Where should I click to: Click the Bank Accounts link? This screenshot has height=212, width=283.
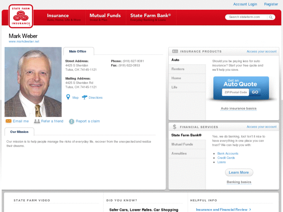pyautogui.click(x=228, y=154)
